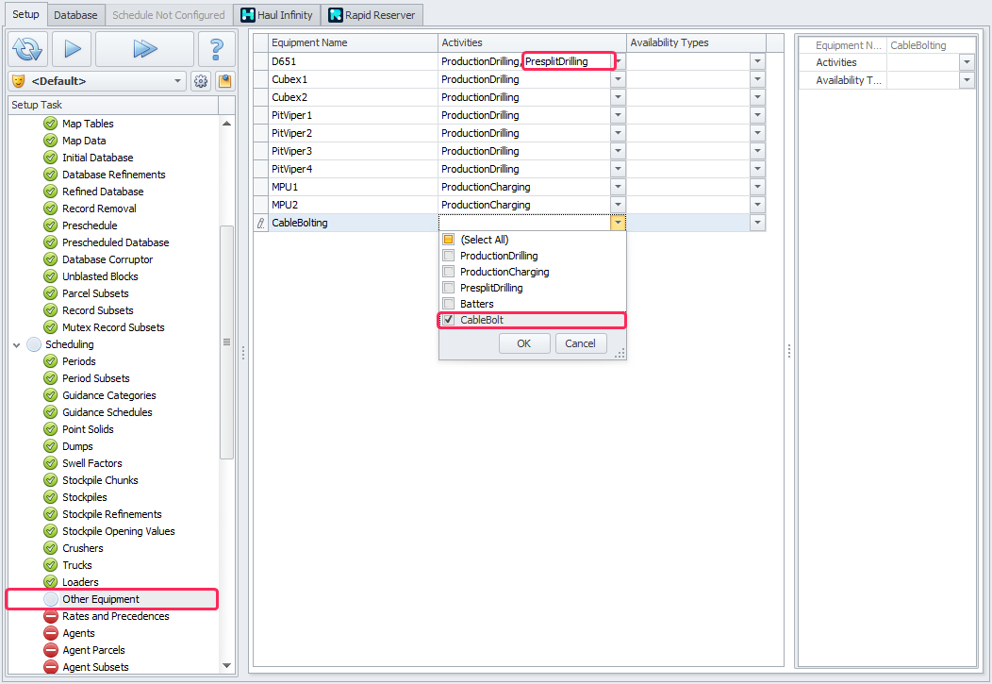Click the Setup Task column header
The image size is (992, 684).
pyautogui.click(x=114, y=105)
